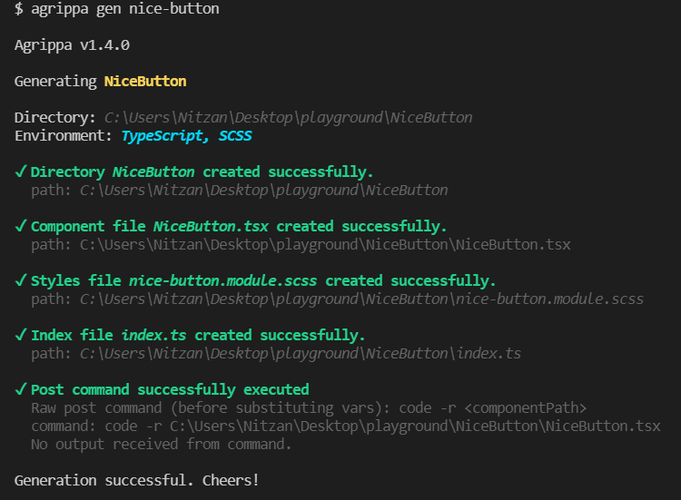
Task: Click 'No output received from command.' text
Action: 161,445
